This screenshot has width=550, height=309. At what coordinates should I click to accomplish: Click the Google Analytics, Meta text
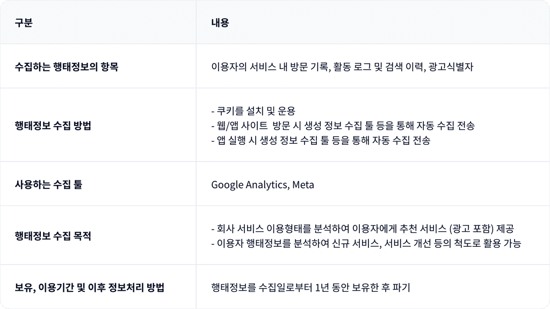point(262,185)
